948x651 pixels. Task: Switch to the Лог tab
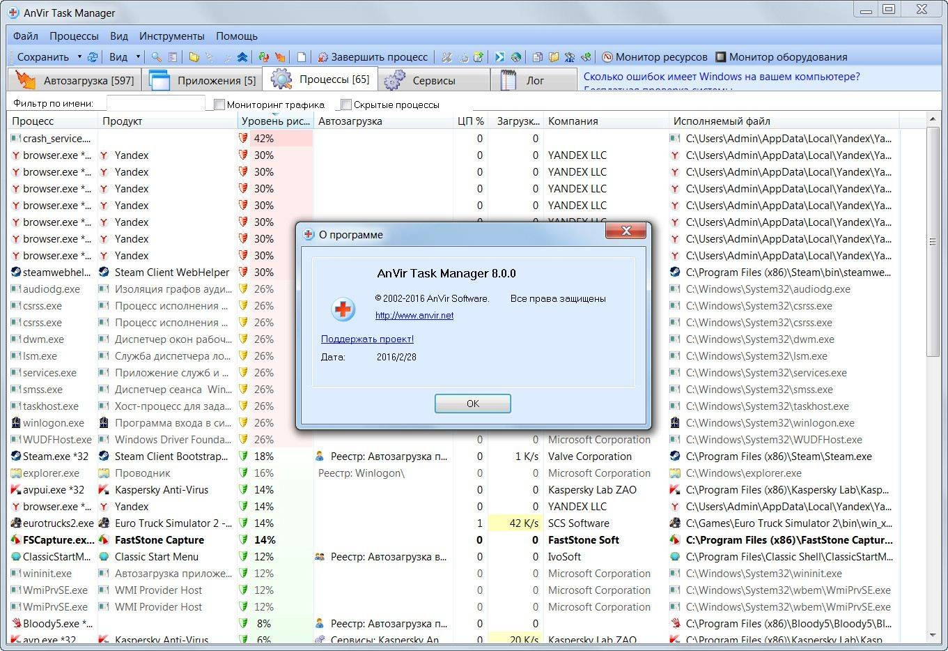(x=534, y=80)
